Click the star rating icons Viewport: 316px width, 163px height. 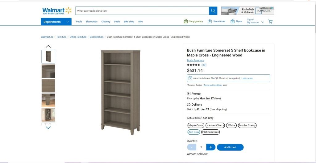coord(193,65)
